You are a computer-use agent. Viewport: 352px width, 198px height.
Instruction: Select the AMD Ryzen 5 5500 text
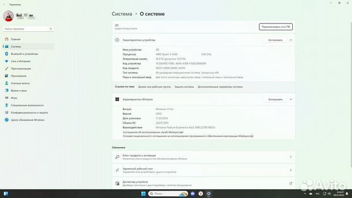(167, 54)
